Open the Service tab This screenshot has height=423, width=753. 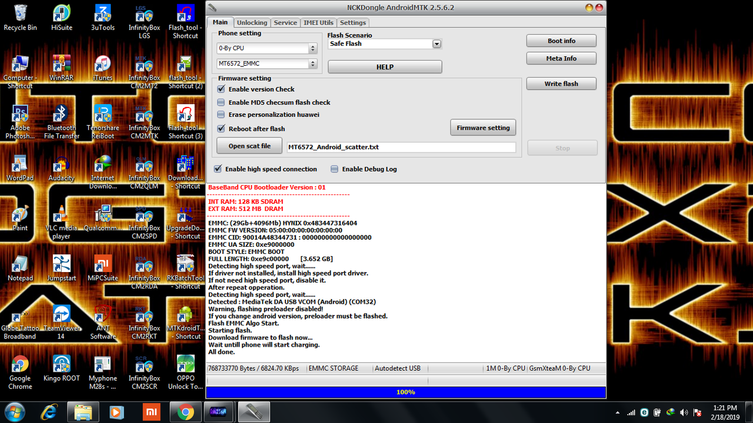pos(285,22)
